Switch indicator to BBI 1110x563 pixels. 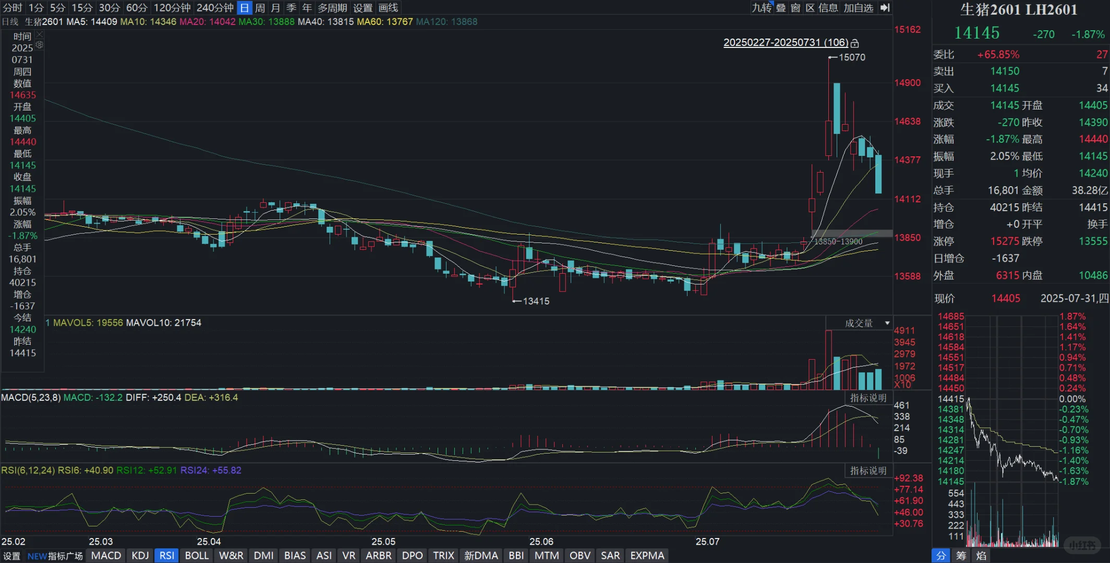tap(516, 556)
